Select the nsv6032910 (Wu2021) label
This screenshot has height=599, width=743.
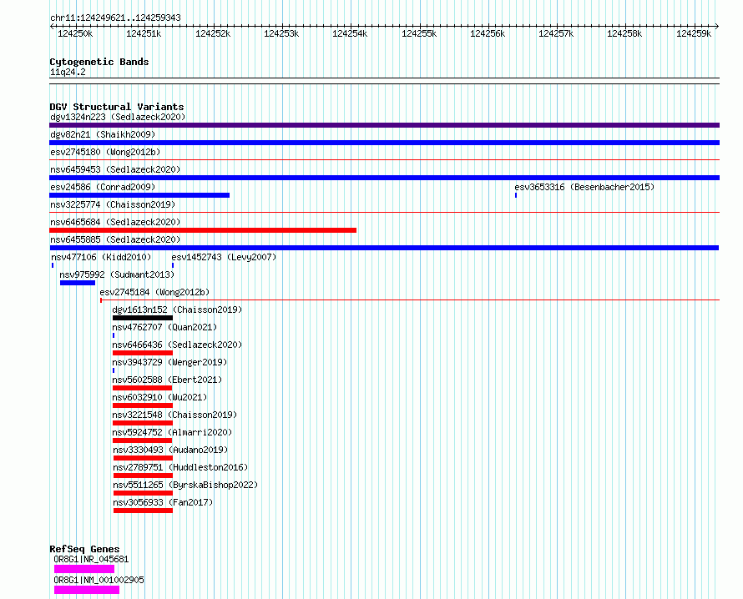[159, 397]
